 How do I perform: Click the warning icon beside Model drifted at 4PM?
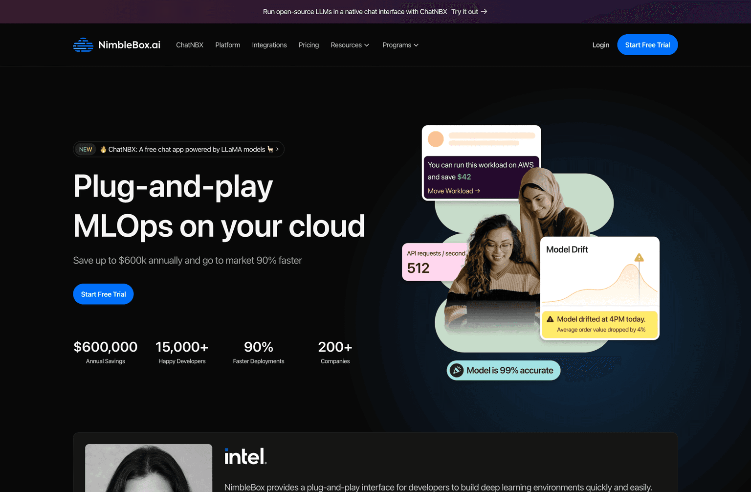(550, 319)
